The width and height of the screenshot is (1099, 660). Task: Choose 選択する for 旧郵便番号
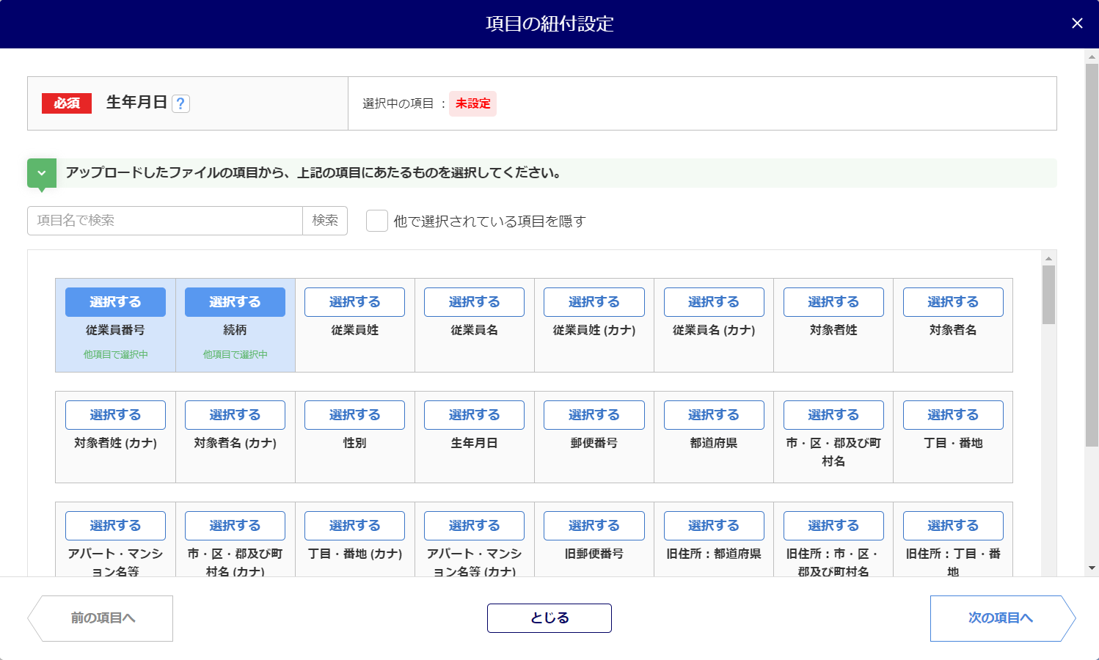tap(594, 526)
